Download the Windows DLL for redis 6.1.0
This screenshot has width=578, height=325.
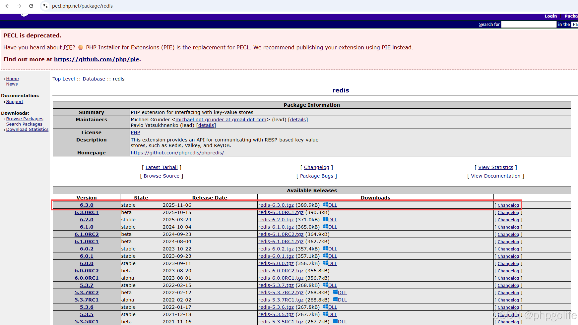pyautogui.click(x=330, y=227)
